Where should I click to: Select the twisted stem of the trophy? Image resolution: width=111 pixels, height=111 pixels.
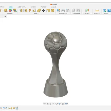56,69
